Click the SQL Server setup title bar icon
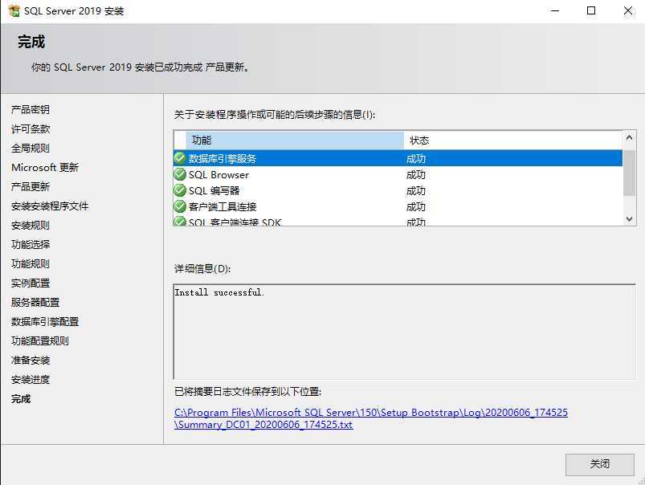Screen dimensions: 645x485 pyautogui.click(x=14, y=10)
